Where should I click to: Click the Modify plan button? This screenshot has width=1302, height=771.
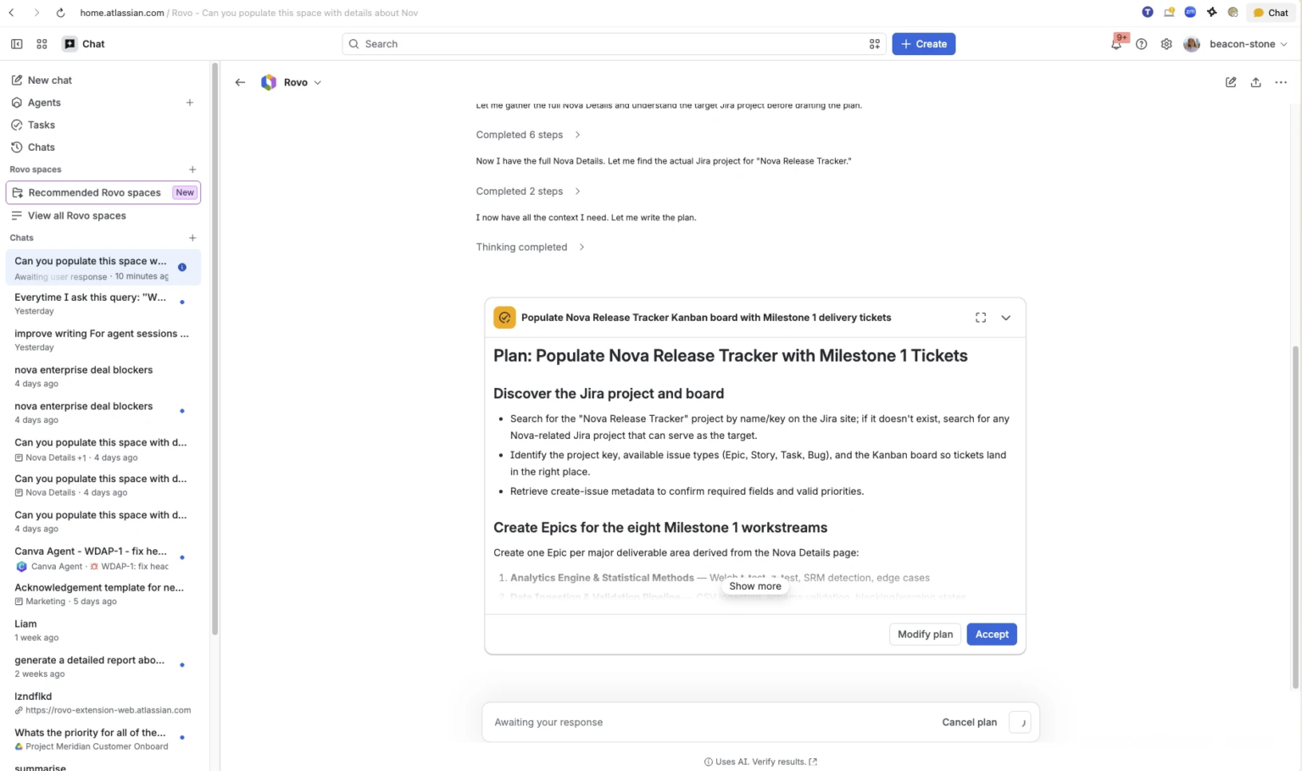pos(925,635)
